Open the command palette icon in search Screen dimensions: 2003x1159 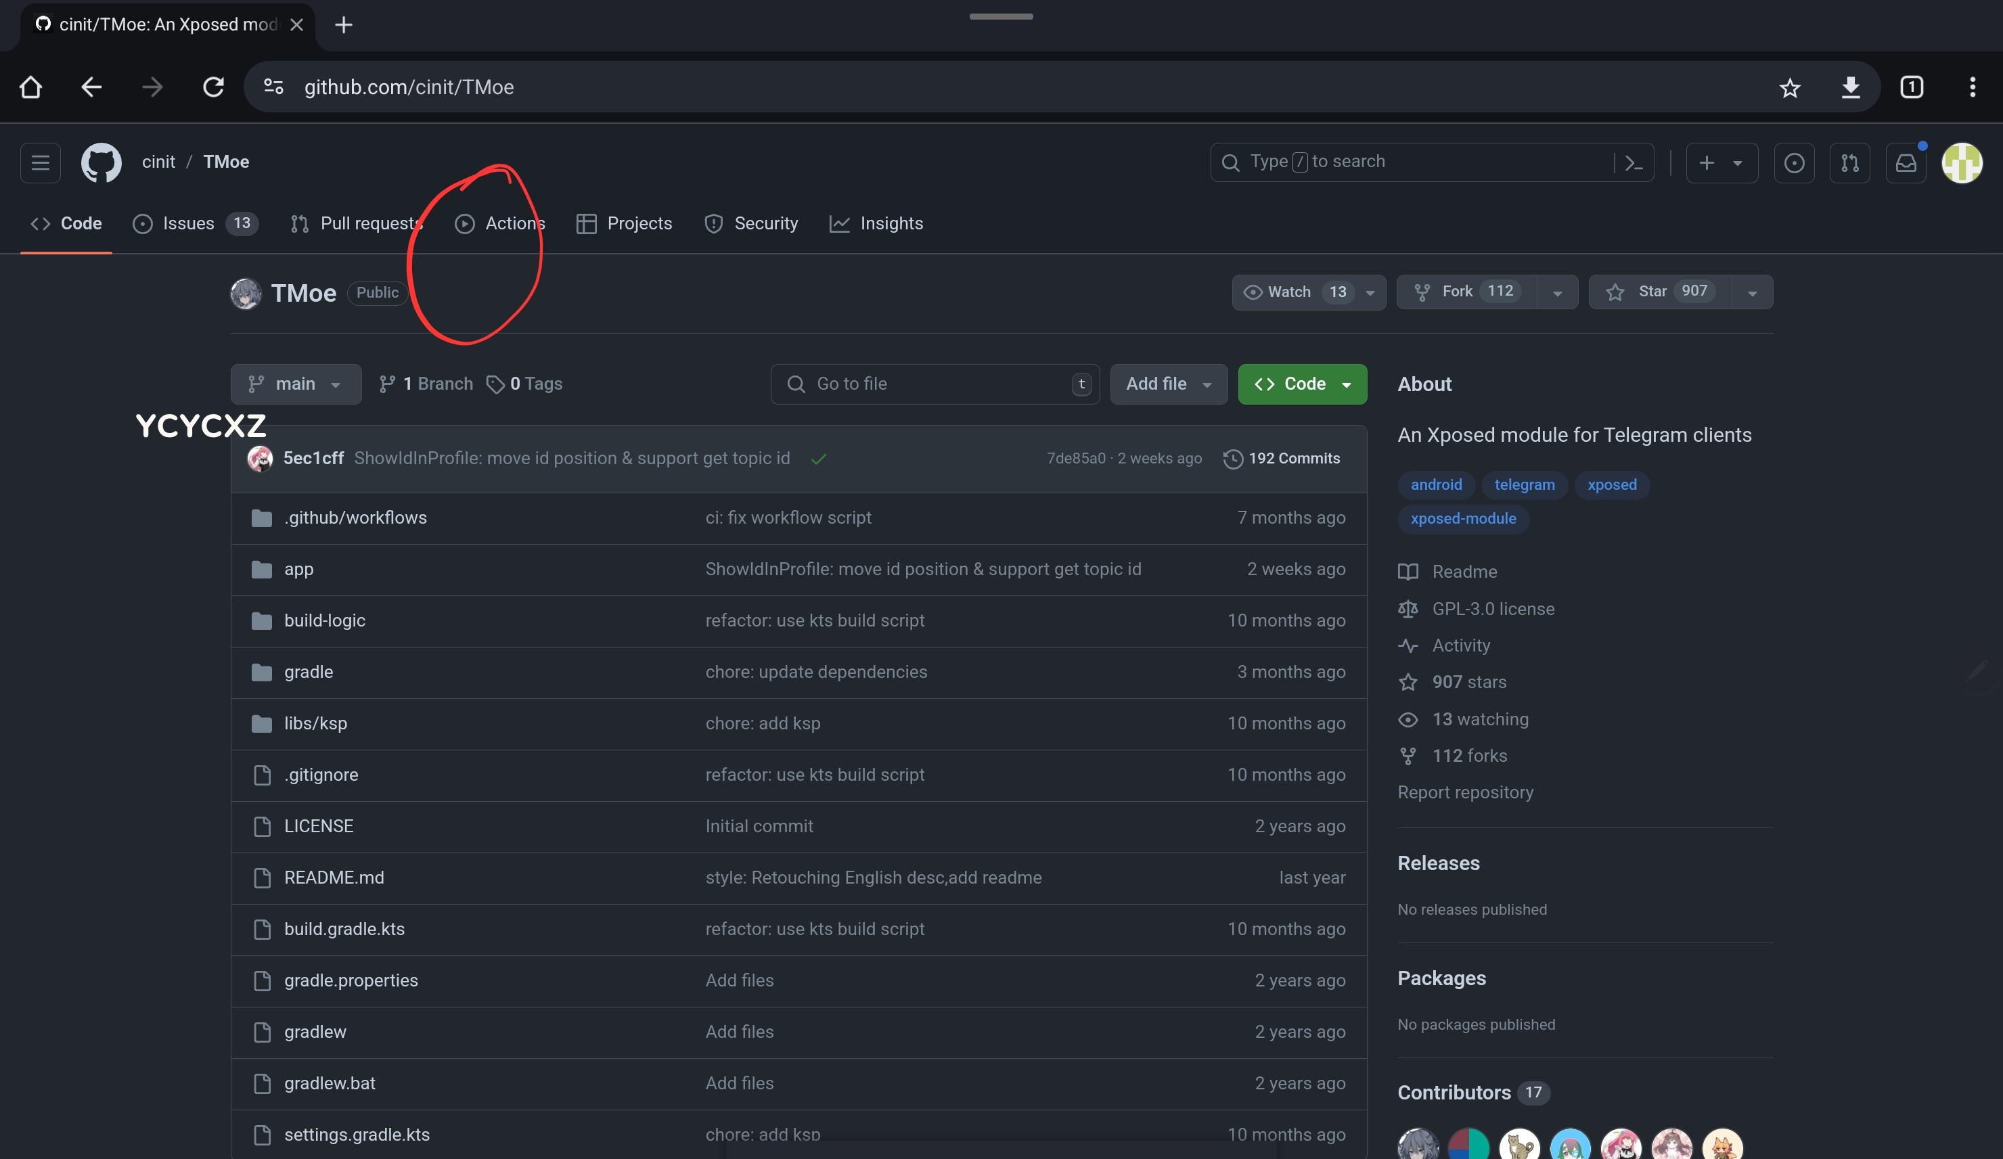(x=1634, y=163)
